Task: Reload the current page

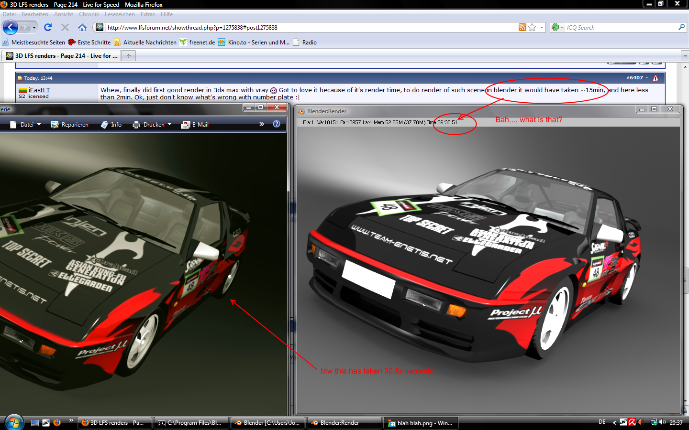Action: (48, 27)
